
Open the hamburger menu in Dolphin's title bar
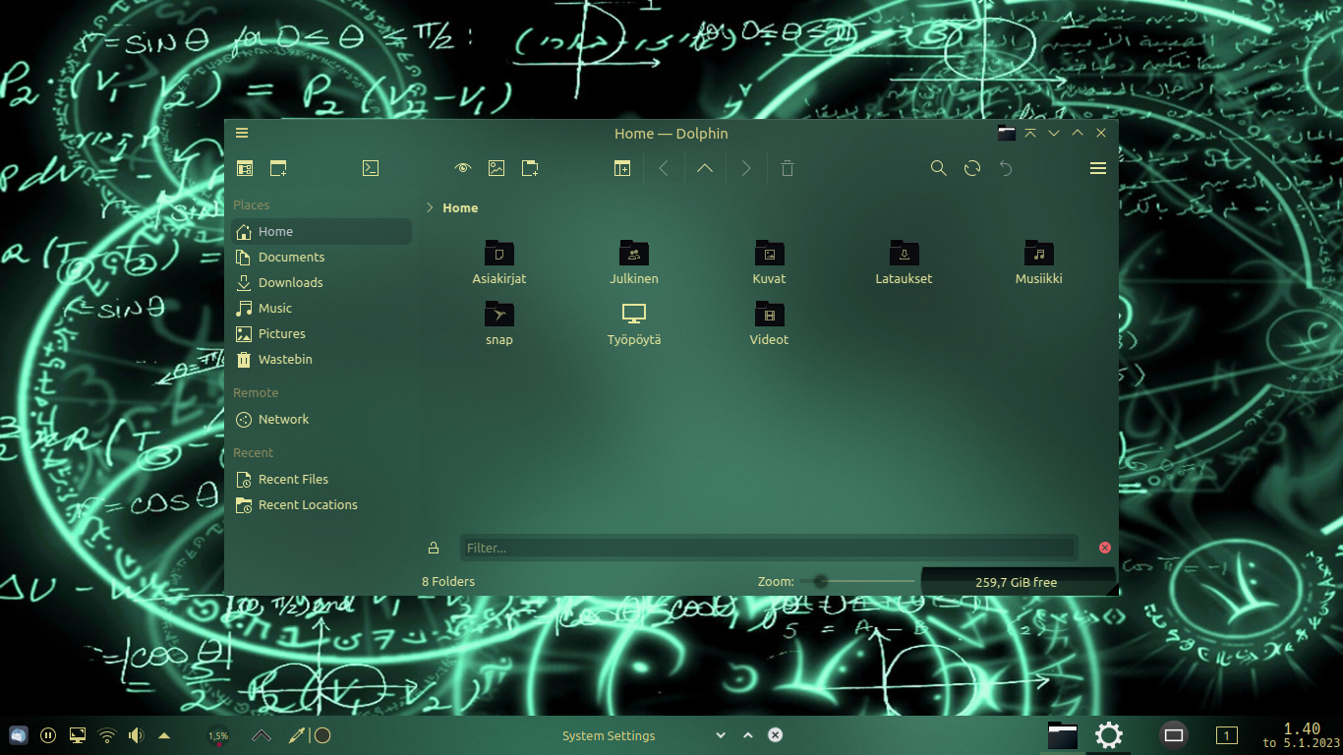point(242,133)
